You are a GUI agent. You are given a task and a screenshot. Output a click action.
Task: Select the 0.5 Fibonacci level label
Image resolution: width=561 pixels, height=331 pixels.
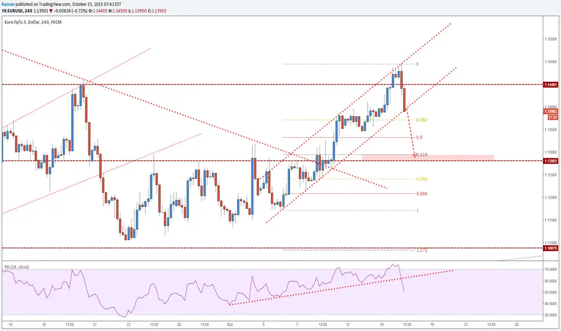420,137
